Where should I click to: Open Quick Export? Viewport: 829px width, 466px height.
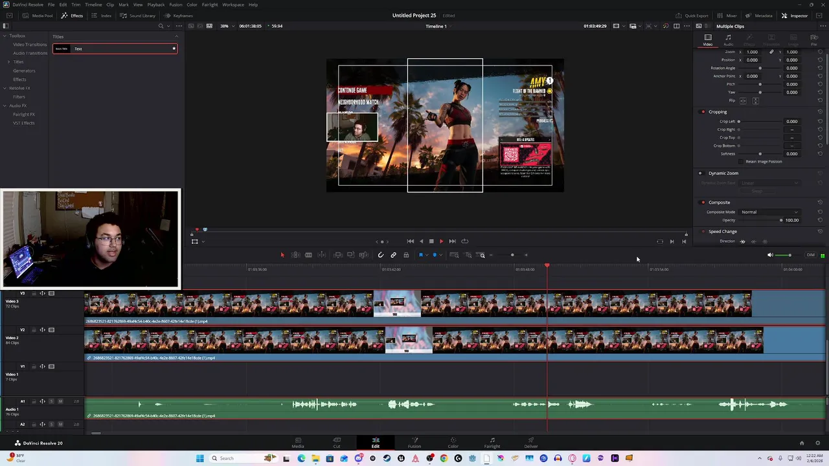(692, 16)
